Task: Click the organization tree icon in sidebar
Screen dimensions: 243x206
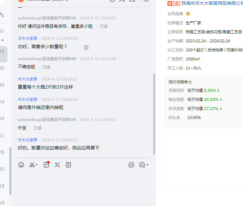Action: [2, 15]
